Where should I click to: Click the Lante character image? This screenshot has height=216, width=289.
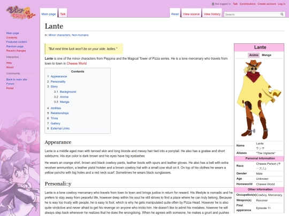pyautogui.click(x=259, y=100)
